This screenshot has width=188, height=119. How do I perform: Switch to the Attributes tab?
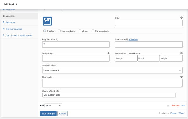coord(19,10)
